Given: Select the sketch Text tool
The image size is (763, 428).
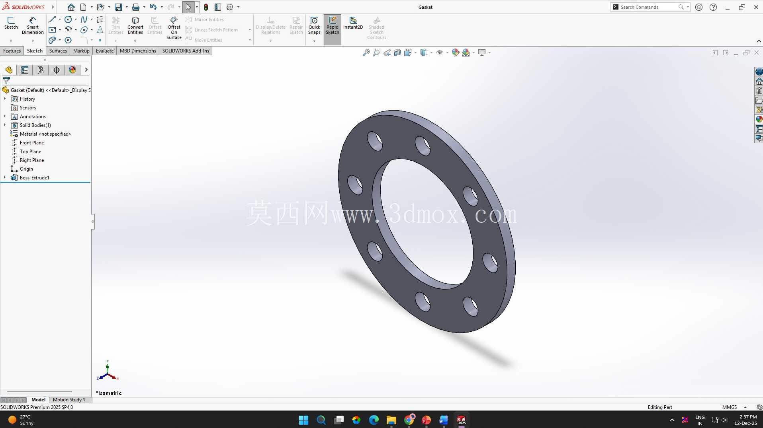Looking at the screenshot, I should pos(100,30).
